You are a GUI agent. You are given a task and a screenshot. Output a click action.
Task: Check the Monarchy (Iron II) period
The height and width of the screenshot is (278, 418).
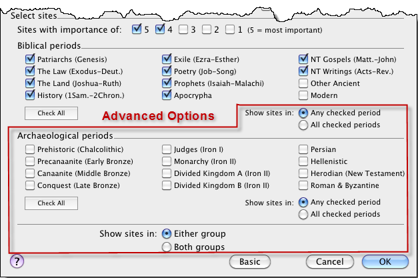click(167, 161)
